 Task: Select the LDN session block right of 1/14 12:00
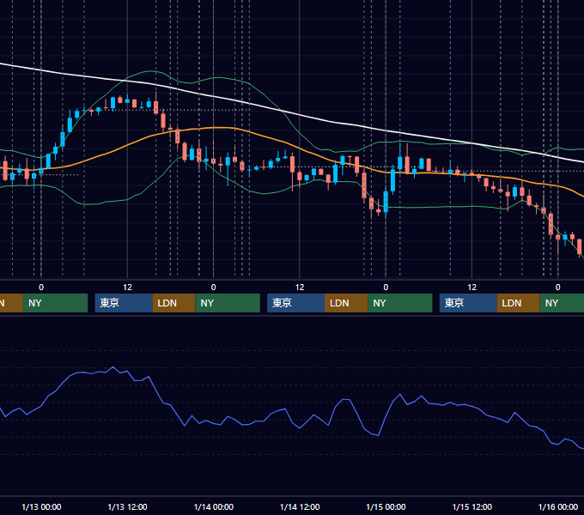tap(346, 303)
